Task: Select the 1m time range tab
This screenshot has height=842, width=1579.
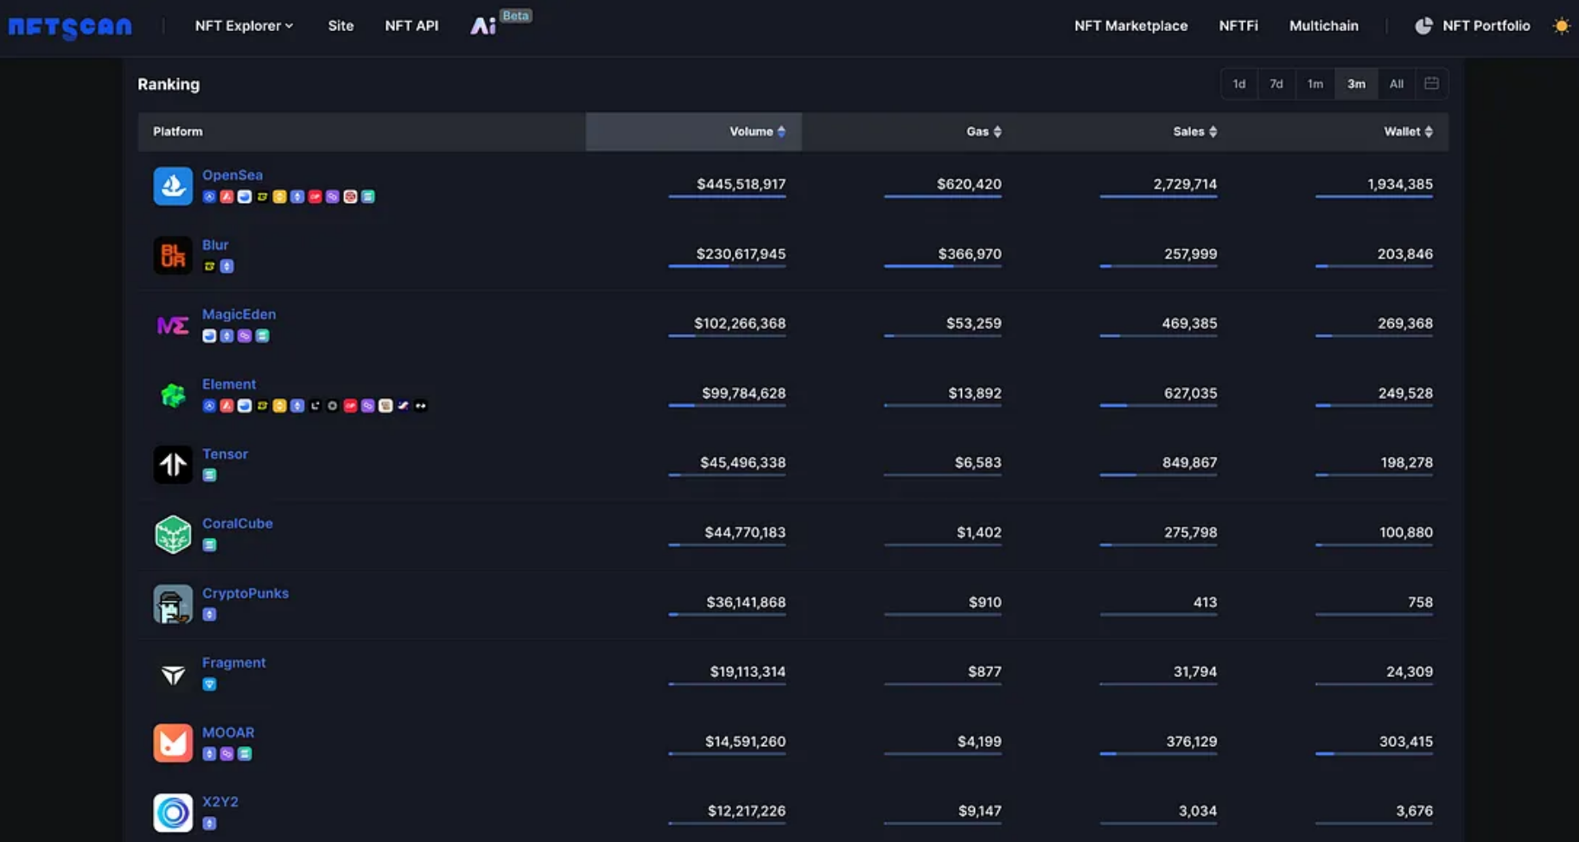Action: click(x=1315, y=84)
